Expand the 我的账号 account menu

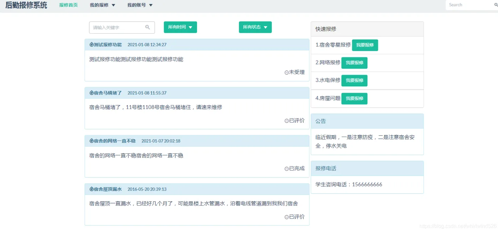tap(140, 5)
